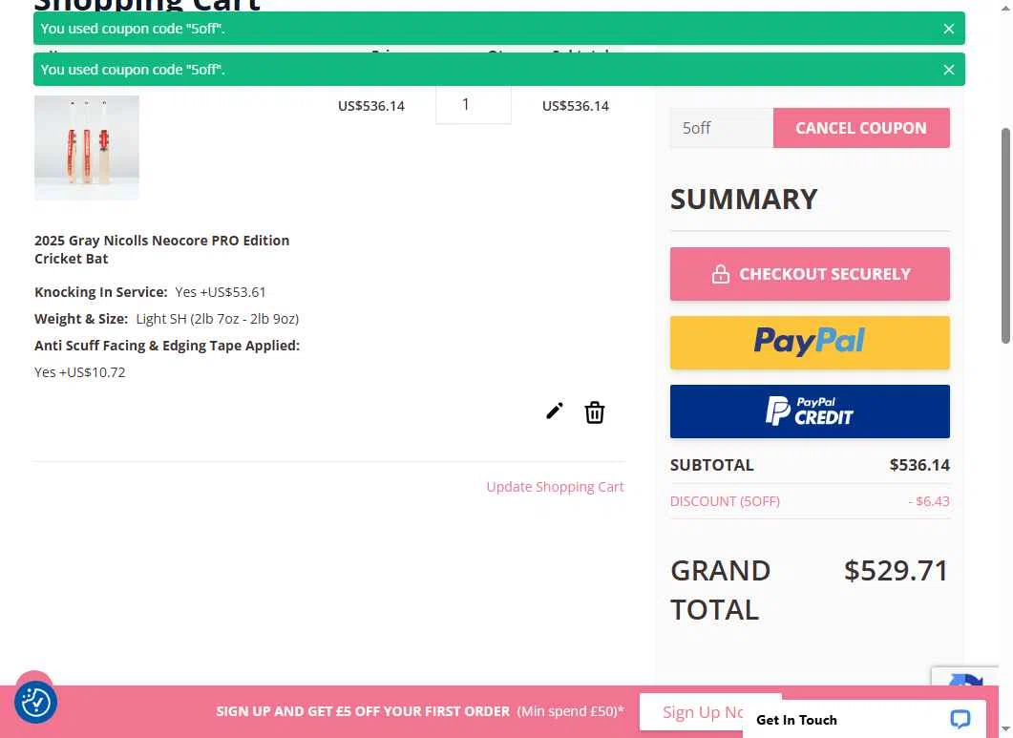This screenshot has width=1013, height=738.
Task: Dismiss the second coupon code notification
Action: [x=948, y=69]
